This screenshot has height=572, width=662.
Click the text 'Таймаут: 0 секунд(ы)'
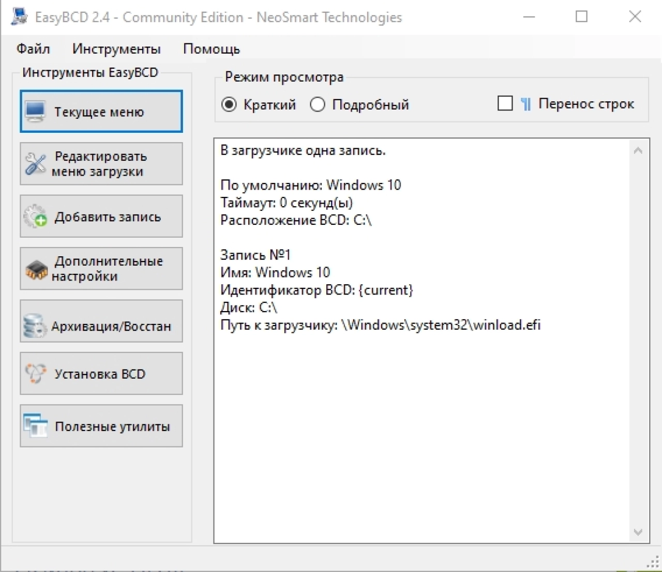click(287, 203)
